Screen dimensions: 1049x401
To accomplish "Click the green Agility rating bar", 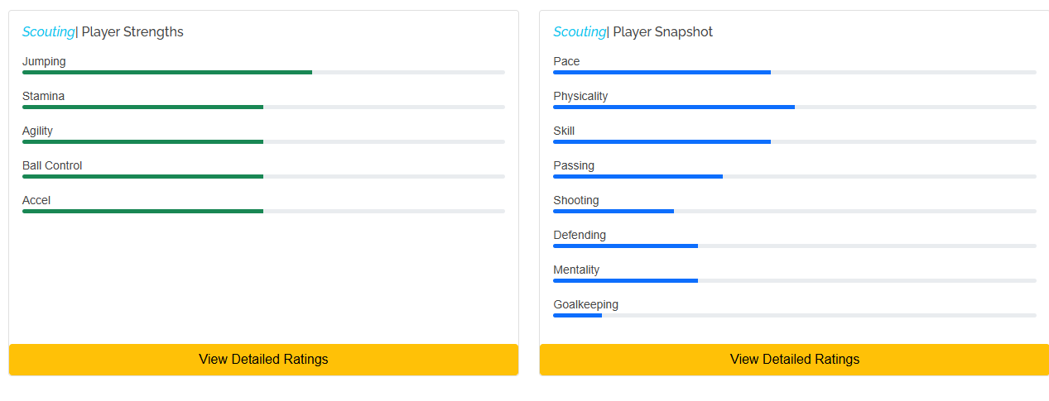I will coord(142,142).
